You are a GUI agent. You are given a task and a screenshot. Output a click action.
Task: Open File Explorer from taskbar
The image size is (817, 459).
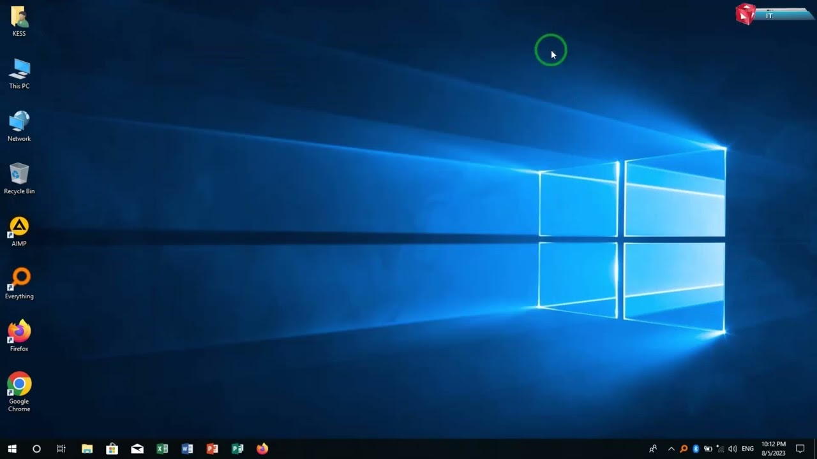(x=87, y=449)
